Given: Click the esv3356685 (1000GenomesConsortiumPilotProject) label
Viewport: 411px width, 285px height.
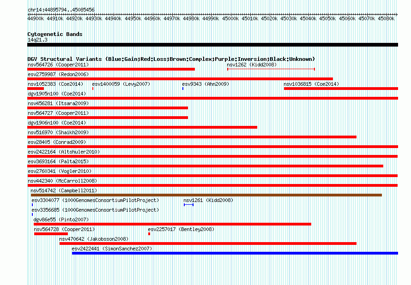Looking at the screenshot, I should [x=95, y=210].
